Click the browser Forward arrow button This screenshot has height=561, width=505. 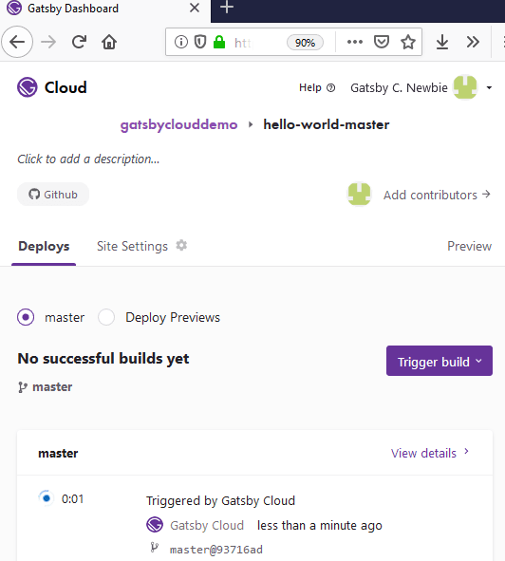pyautogui.click(x=48, y=42)
